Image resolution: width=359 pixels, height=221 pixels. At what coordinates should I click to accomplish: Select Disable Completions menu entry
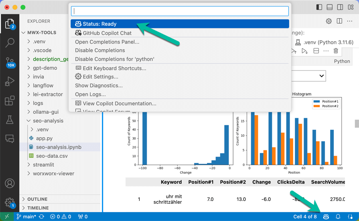100,50
